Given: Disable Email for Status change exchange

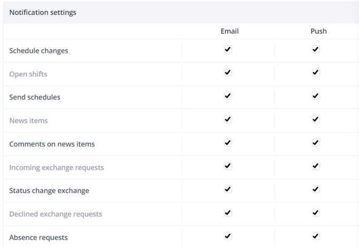Looking at the screenshot, I should tap(228, 189).
